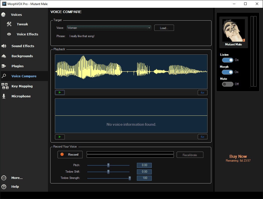Open the Tweak page
This screenshot has width=263, height=199.
(22, 24)
